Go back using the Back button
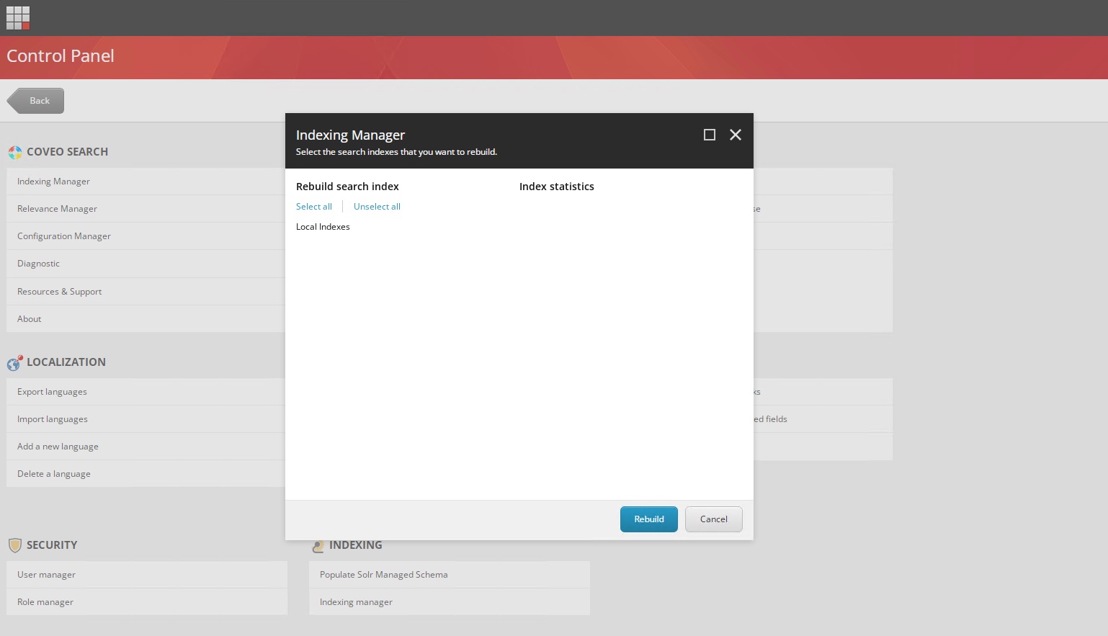The height and width of the screenshot is (636, 1108). 35,101
